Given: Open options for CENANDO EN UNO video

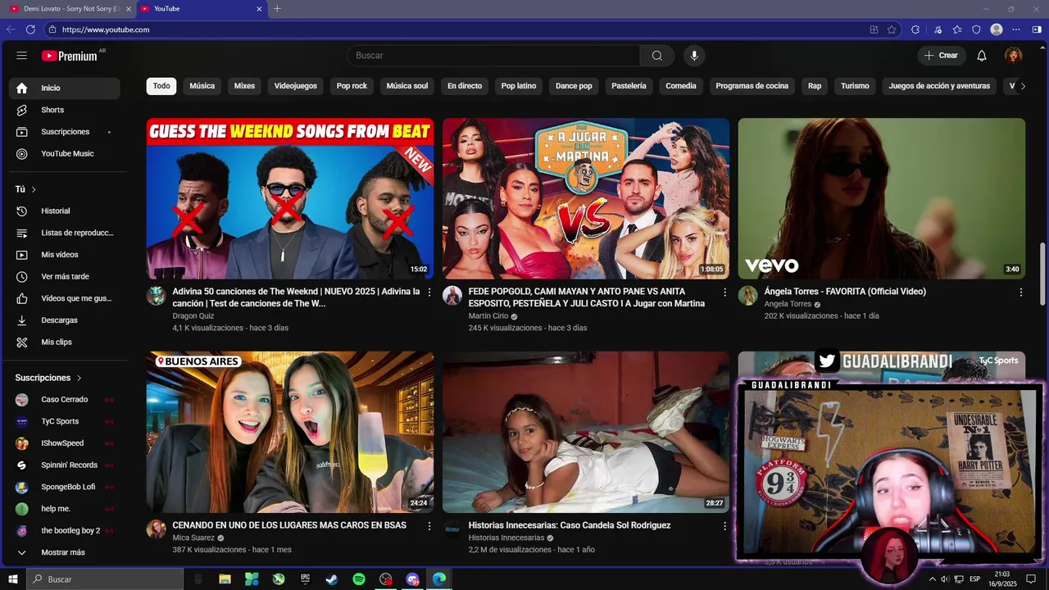Looking at the screenshot, I should click(429, 525).
